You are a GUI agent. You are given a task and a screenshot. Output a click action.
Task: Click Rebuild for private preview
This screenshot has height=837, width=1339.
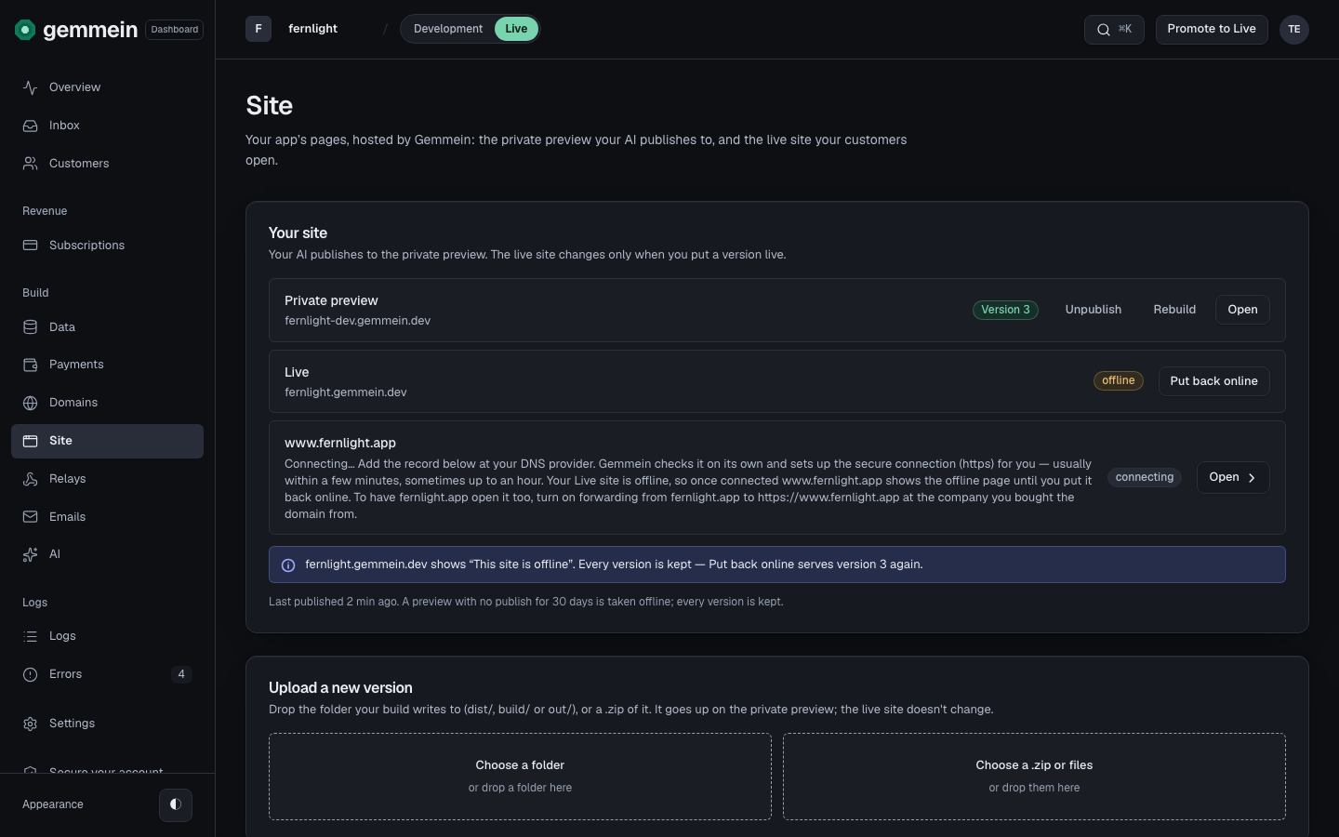(x=1174, y=310)
